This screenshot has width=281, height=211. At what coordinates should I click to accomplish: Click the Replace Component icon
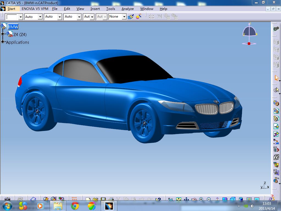(x=276, y=142)
